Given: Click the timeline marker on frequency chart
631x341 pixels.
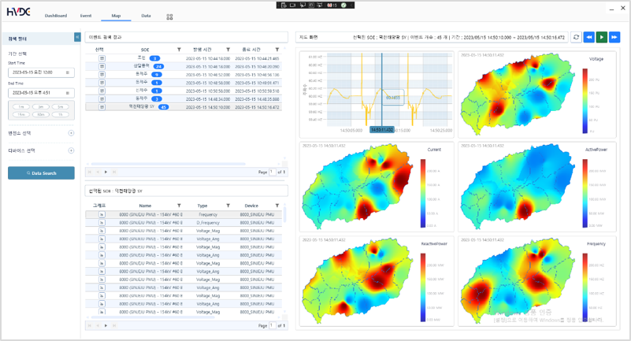Looking at the screenshot, I should tap(381, 128).
